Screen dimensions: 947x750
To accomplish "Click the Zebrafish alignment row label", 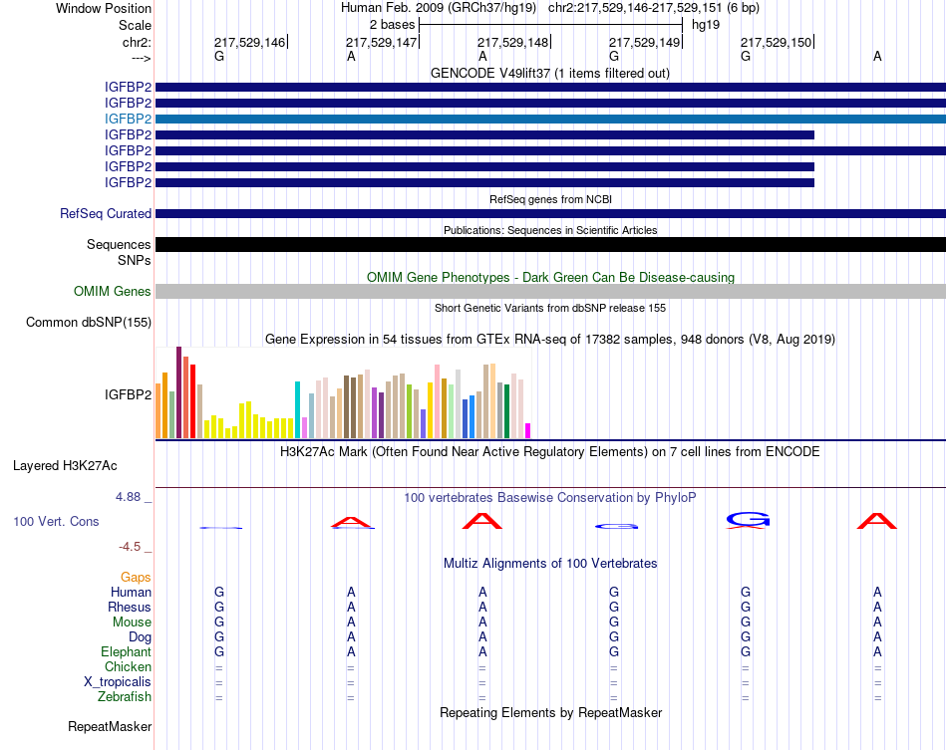I will [125, 697].
